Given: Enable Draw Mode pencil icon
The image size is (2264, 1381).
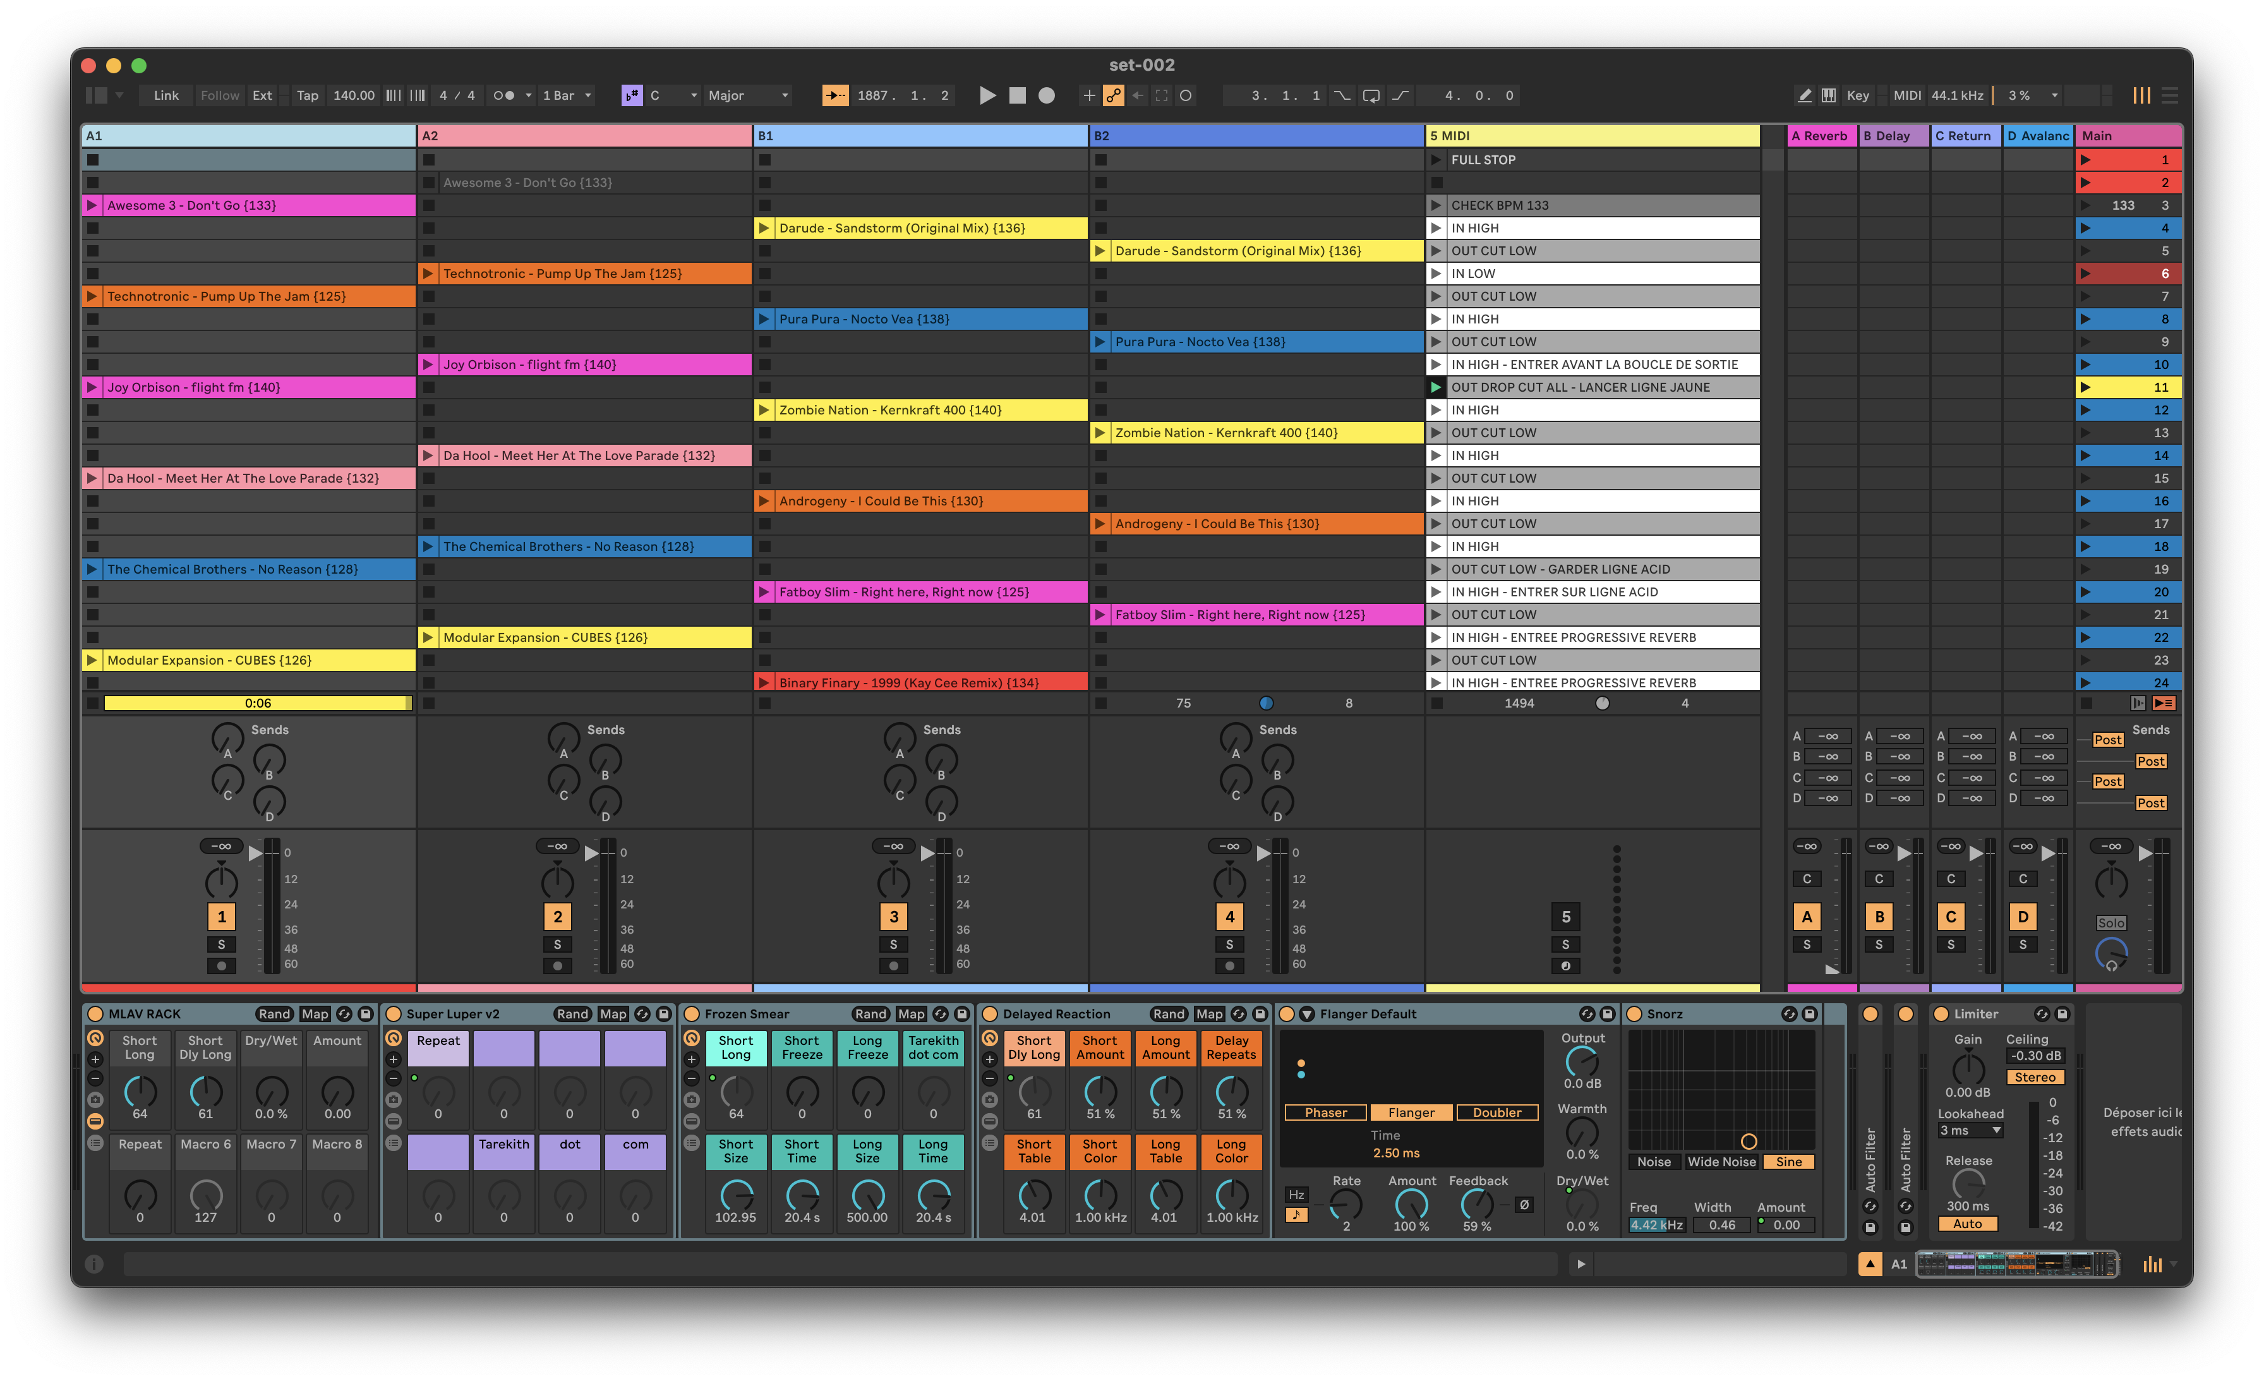Looking at the screenshot, I should coord(1805,95).
